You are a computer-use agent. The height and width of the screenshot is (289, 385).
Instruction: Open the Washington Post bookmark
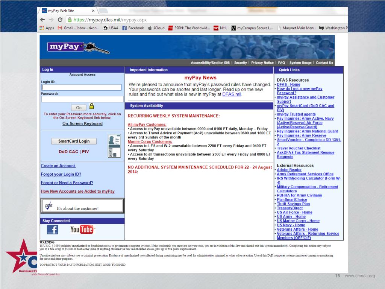tap(333, 28)
